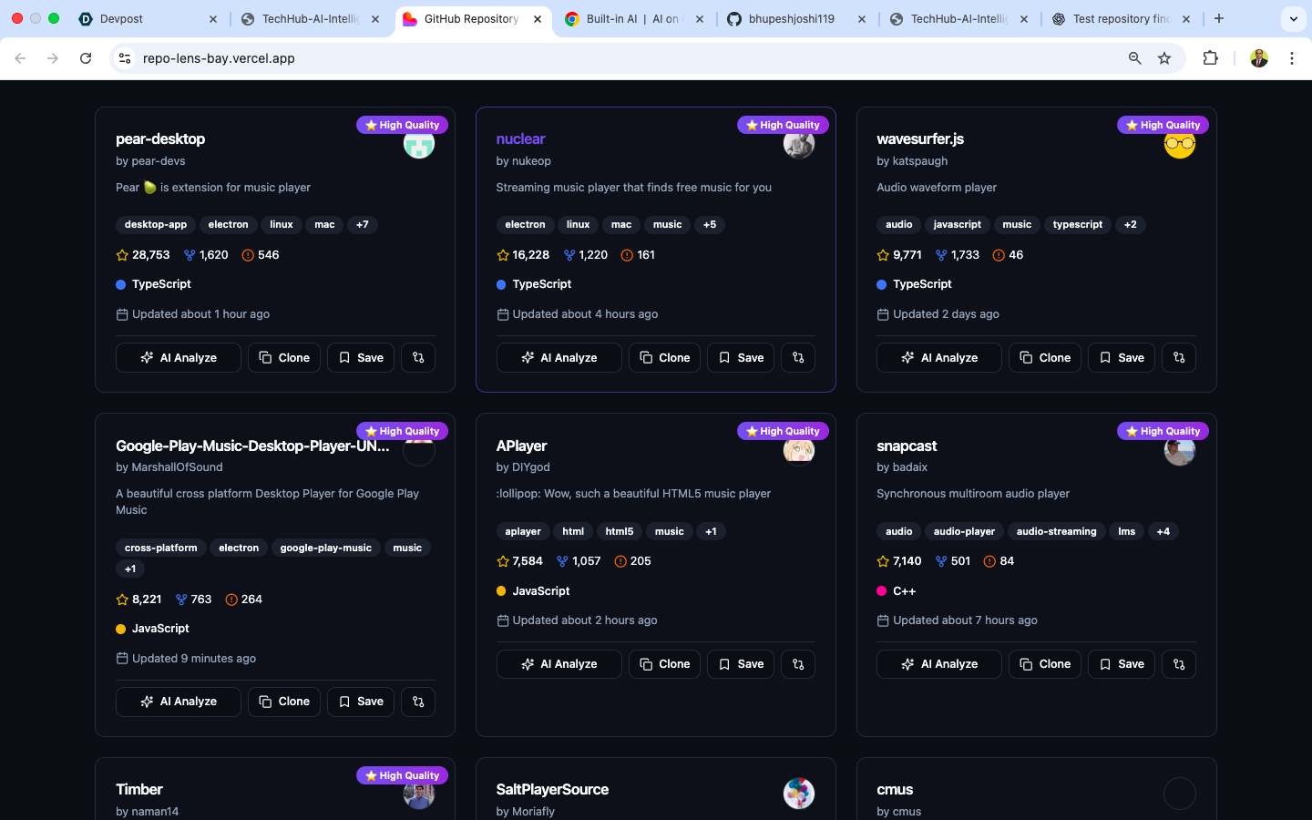View site information icon in address bar
The image size is (1312, 820).
[125, 58]
